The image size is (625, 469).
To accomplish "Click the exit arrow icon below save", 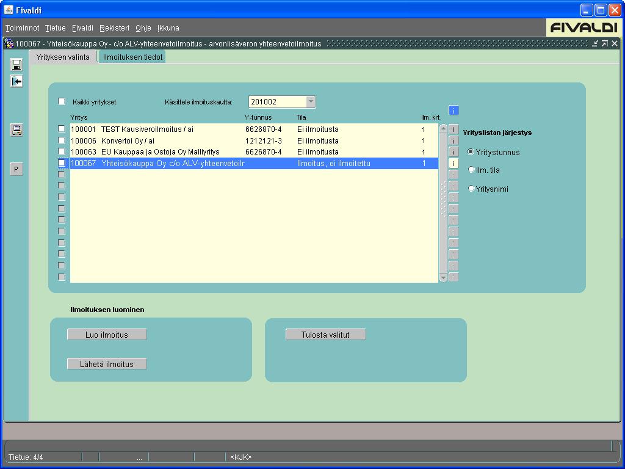I will point(16,81).
